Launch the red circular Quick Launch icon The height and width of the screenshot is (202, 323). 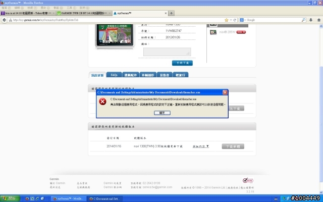click(x=27, y=198)
